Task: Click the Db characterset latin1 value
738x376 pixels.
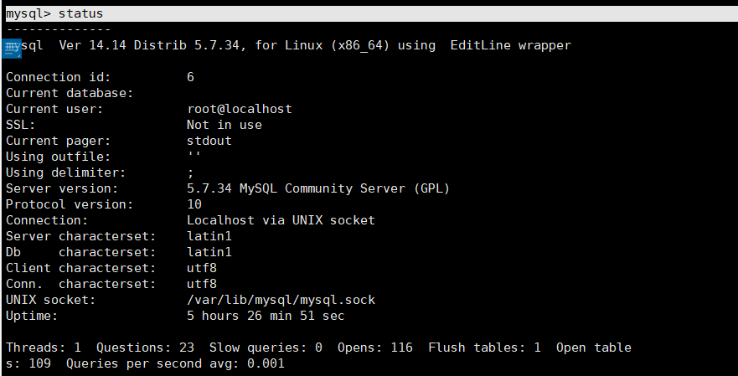Action: (x=209, y=252)
